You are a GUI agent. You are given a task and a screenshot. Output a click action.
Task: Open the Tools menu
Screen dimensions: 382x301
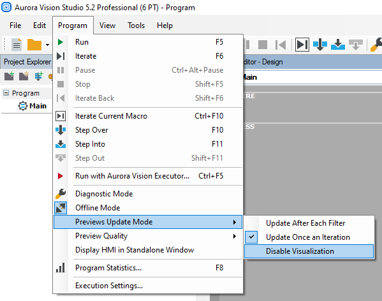[136, 26]
